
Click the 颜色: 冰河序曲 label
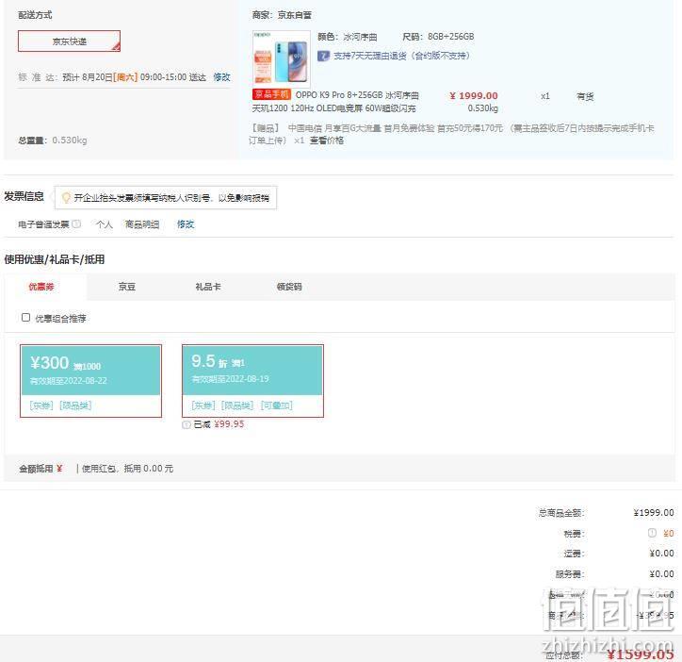click(x=347, y=37)
